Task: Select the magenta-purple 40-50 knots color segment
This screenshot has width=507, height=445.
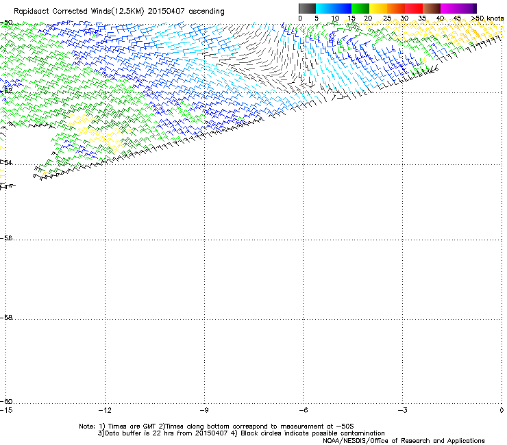Action: tap(458, 8)
